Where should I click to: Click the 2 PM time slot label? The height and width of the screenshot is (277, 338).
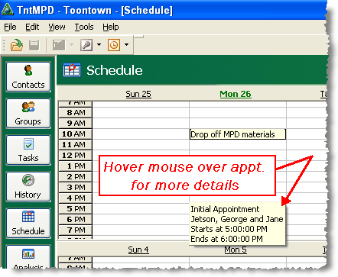click(75, 177)
